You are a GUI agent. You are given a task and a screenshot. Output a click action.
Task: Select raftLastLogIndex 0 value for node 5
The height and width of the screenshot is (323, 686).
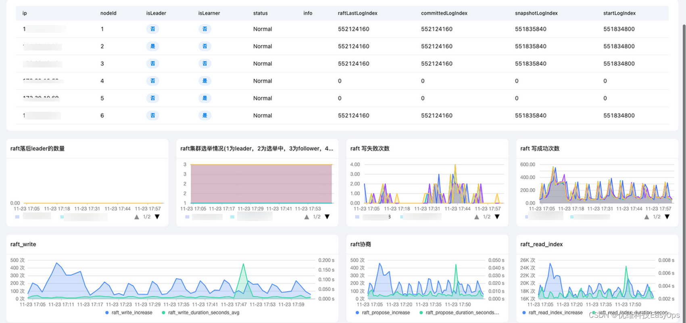click(340, 98)
